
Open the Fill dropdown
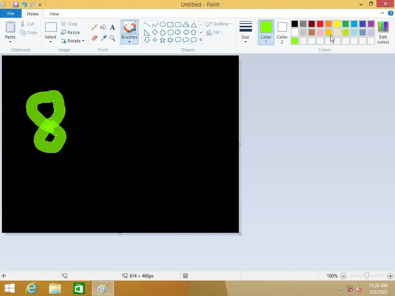(214, 32)
